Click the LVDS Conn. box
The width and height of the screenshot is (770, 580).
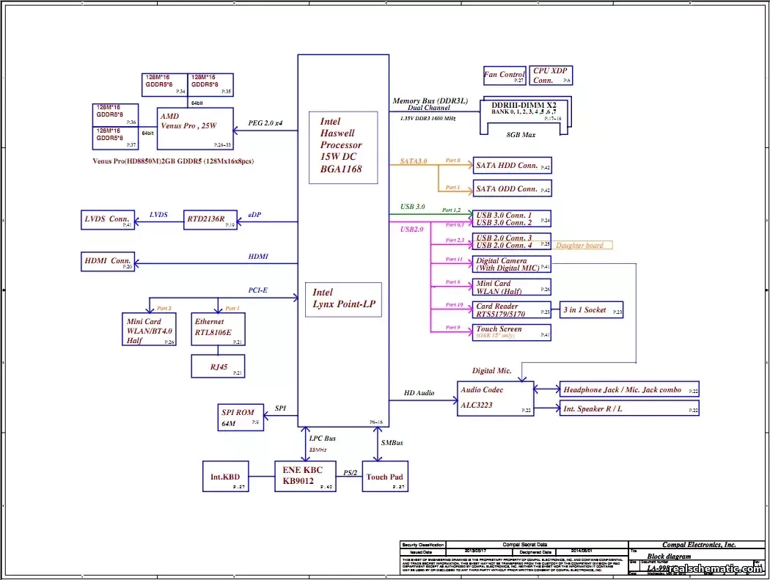click(x=108, y=219)
